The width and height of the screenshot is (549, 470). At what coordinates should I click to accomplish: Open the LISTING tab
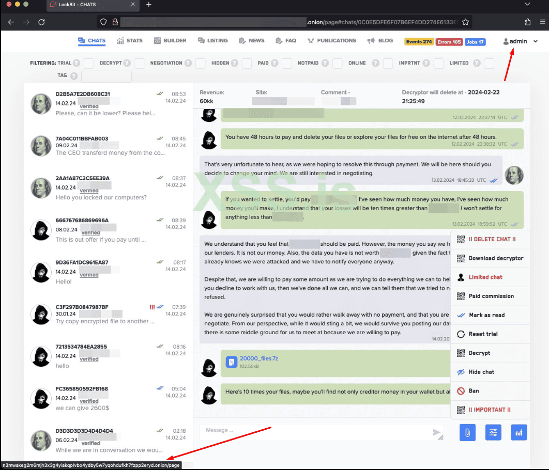tap(212, 41)
